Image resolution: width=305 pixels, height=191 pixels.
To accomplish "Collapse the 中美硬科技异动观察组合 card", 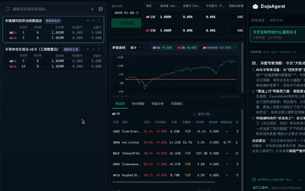I will (x=88, y=21).
